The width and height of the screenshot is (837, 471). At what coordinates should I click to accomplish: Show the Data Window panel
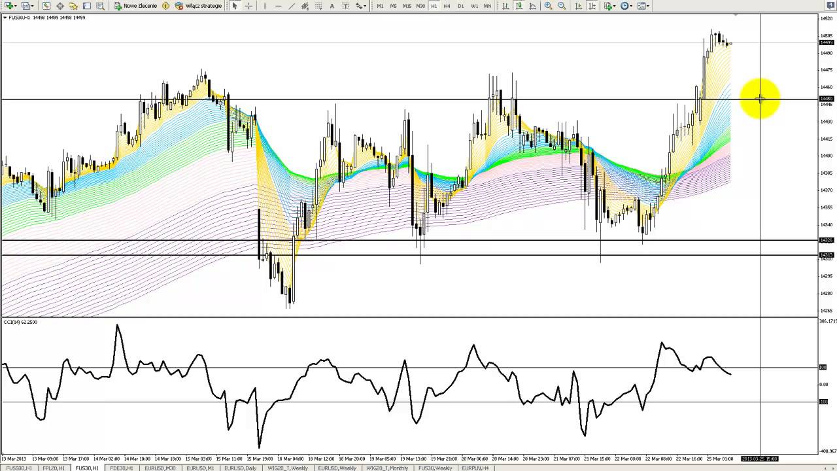(x=60, y=6)
